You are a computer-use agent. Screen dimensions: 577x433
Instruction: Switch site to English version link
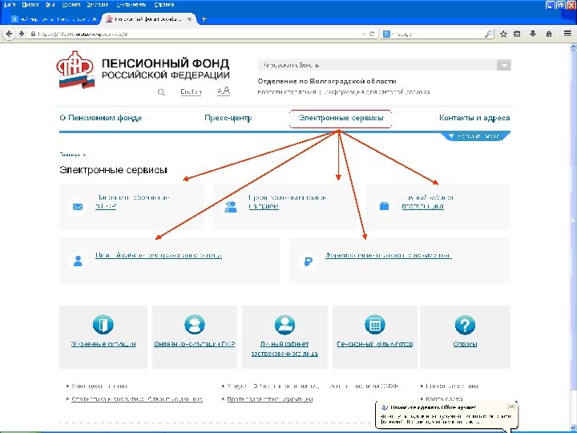pyautogui.click(x=191, y=91)
